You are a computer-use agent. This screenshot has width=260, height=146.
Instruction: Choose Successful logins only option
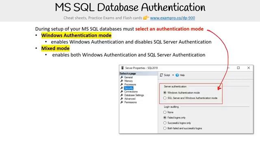(x=165, y=123)
